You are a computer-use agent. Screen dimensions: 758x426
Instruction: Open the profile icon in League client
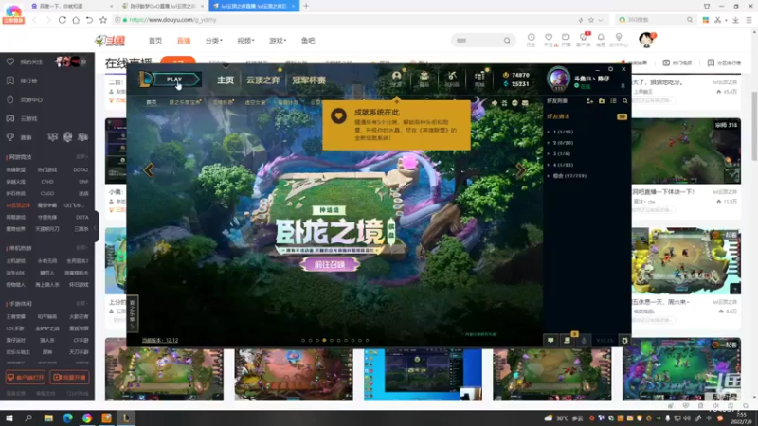(x=396, y=79)
